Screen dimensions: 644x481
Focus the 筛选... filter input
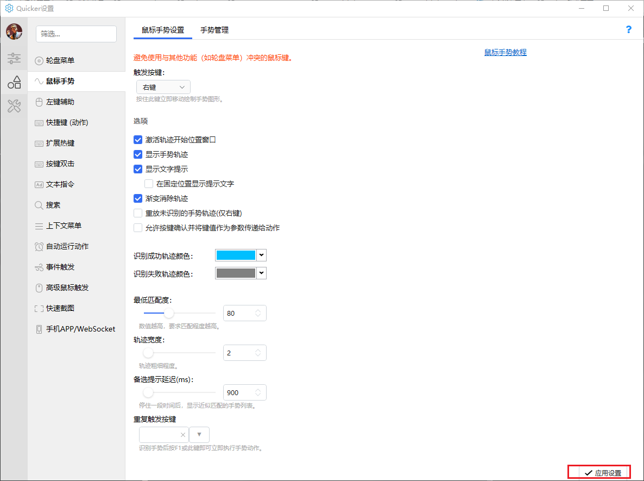point(77,34)
